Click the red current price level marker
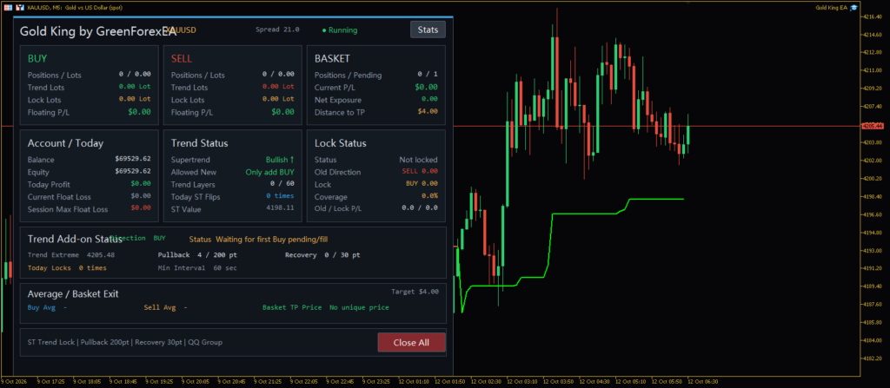The image size is (890, 388). click(x=869, y=126)
